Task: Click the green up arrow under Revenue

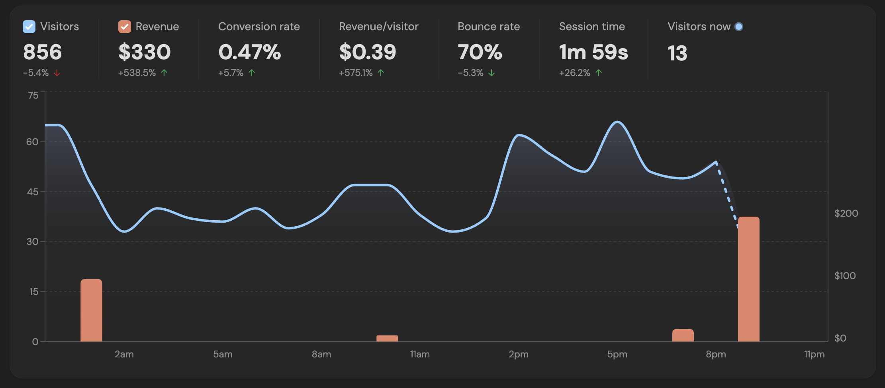Action: (164, 73)
